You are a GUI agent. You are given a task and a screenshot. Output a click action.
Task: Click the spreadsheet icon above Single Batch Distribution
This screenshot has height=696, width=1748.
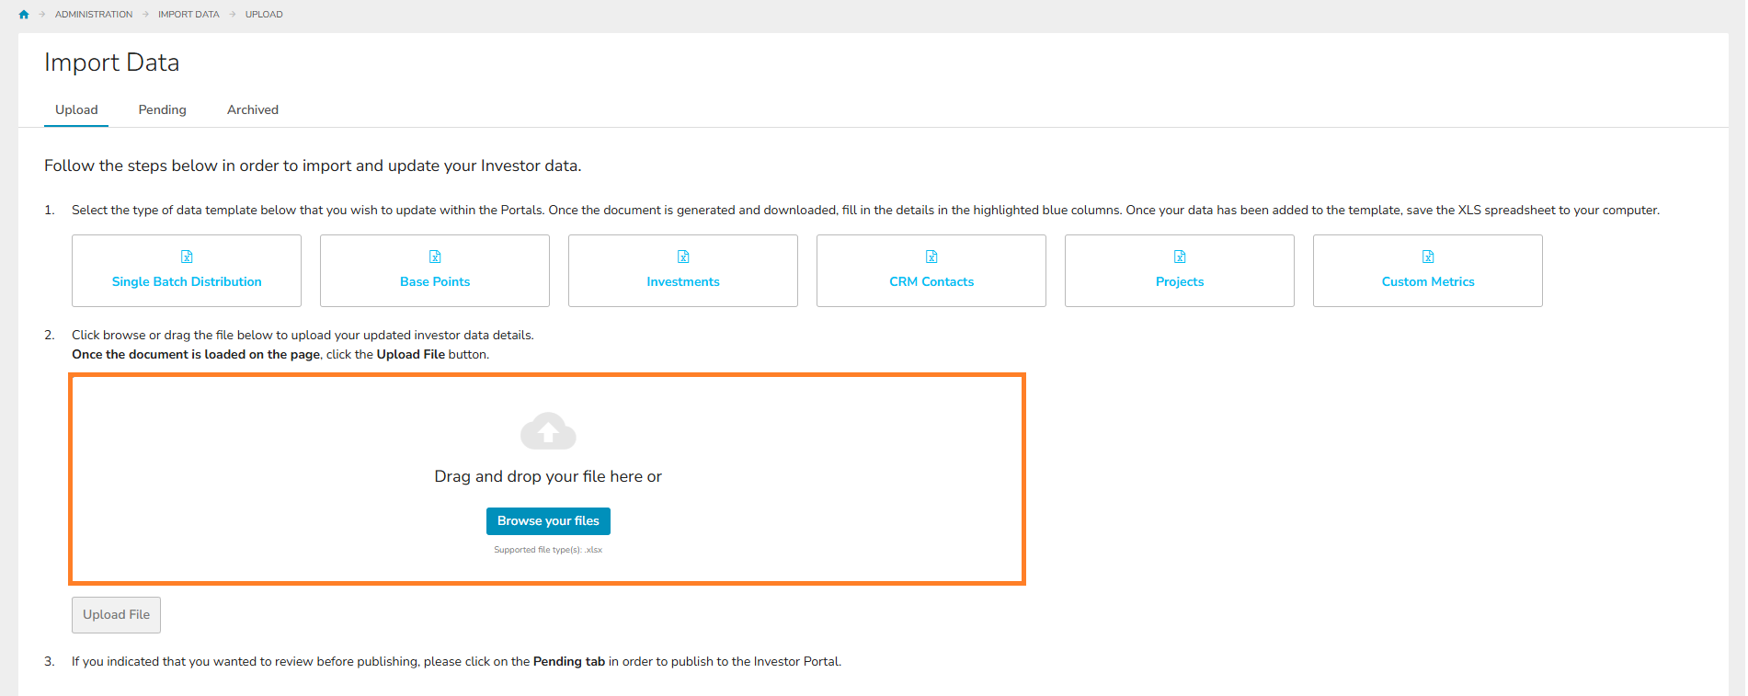click(187, 257)
